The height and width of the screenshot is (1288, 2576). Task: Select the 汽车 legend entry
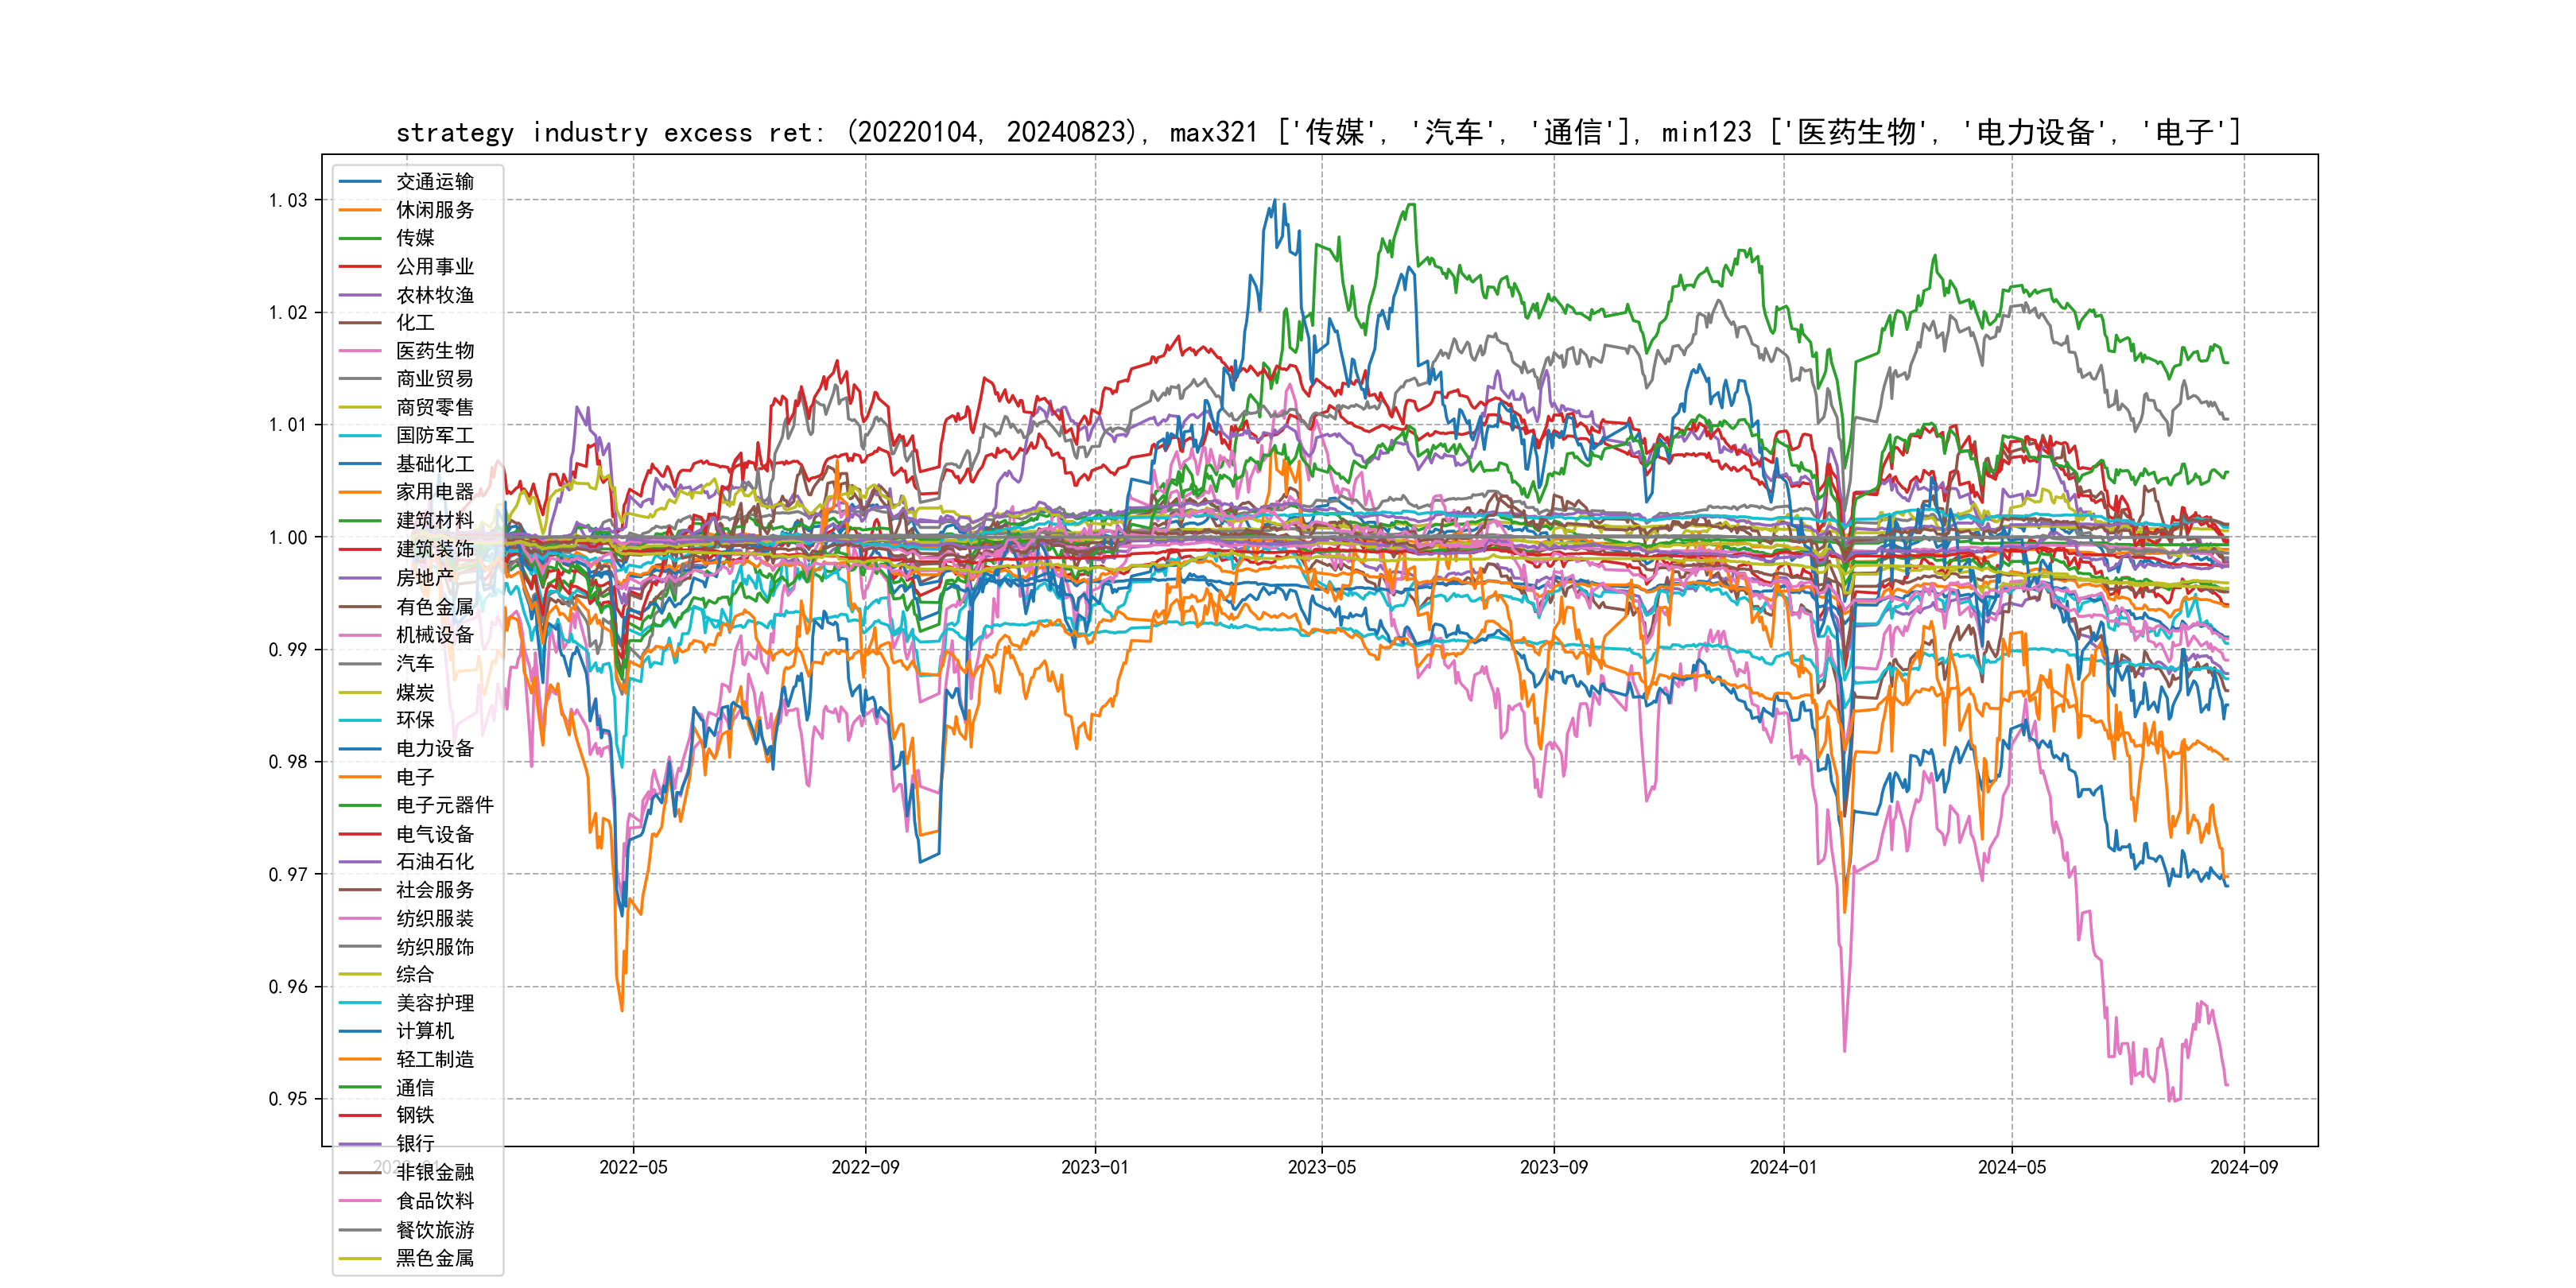point(415,663)
